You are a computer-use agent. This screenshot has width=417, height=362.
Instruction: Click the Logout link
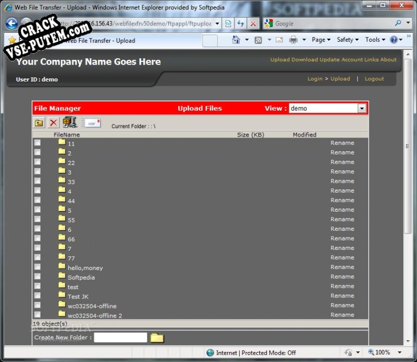tap(374, 79)
